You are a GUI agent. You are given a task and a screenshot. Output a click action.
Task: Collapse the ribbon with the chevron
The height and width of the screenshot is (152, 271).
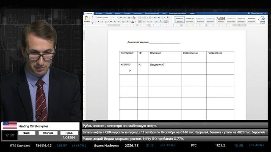265,13
